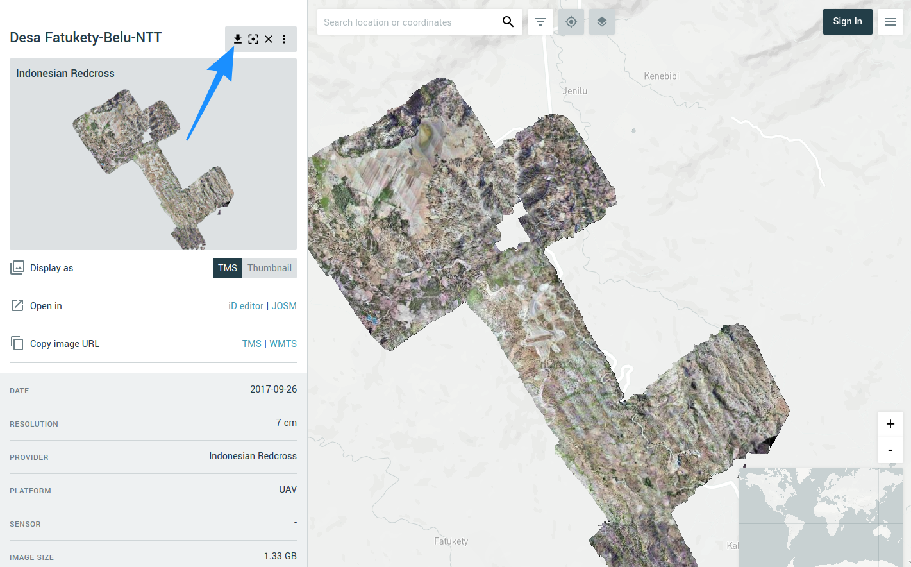Sign in to the account
The height and width of the screenshot is (567, 911).
click(x=848, y=21)
